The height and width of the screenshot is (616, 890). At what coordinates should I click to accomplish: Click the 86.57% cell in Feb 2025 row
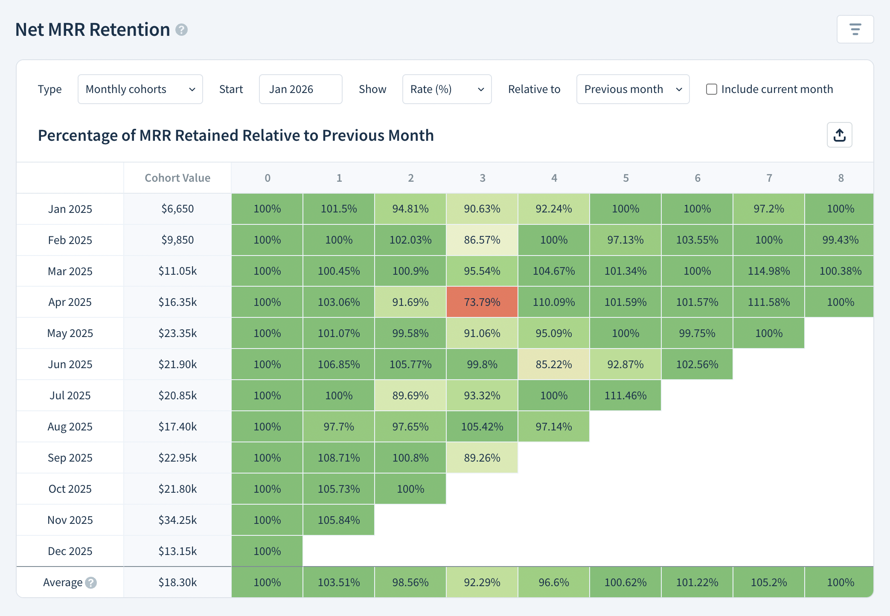(482, 240)
